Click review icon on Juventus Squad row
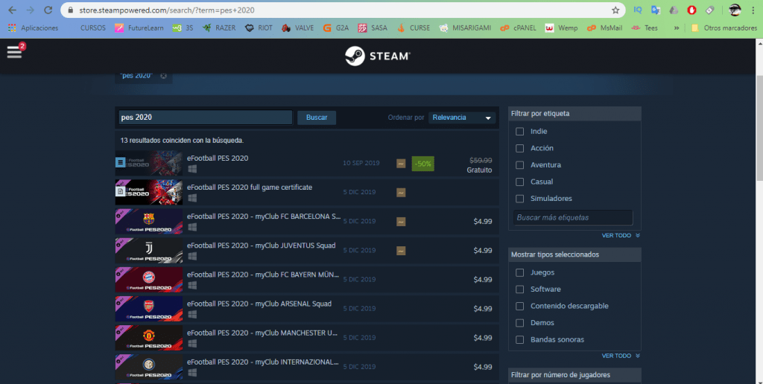The image size is (763, 384). click(x=401, y=251)
